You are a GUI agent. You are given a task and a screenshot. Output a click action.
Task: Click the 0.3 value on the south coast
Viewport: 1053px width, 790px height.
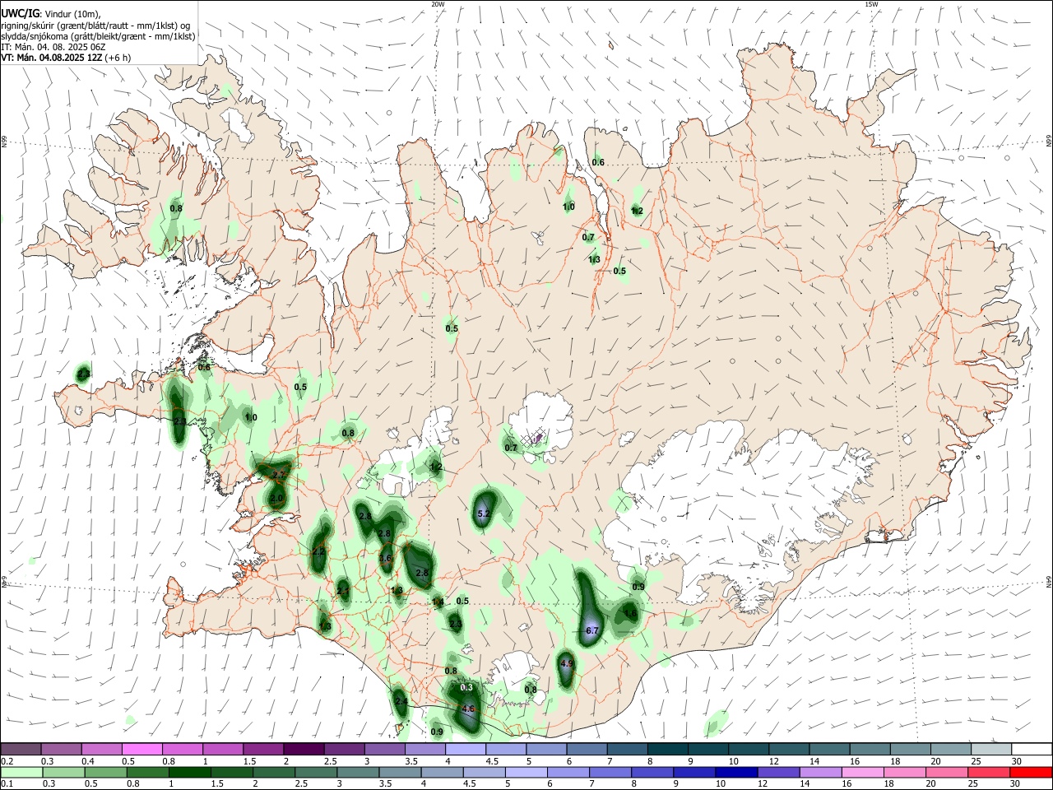466,687
